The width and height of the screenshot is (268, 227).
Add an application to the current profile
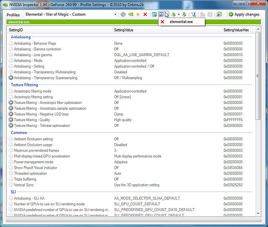(x=154, y=15)
